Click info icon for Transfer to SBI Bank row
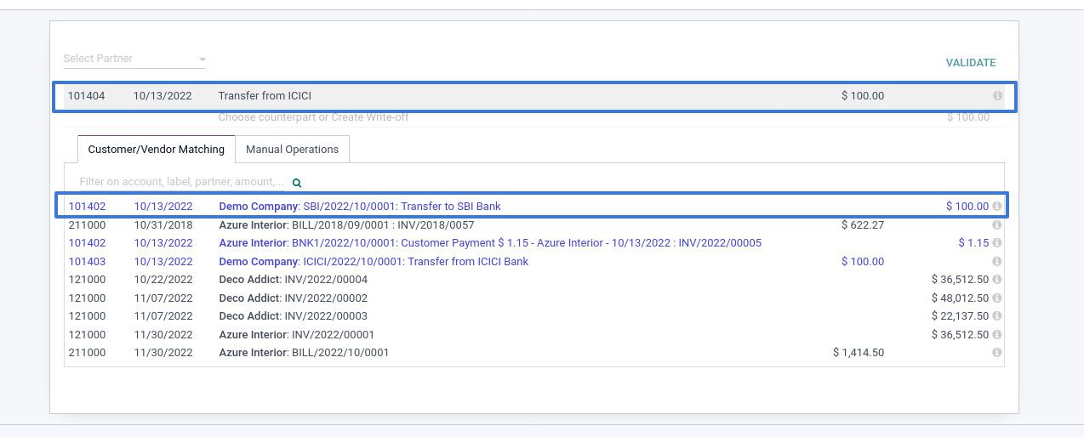This screenshot has height=437, width=1084. pos(996,207)
